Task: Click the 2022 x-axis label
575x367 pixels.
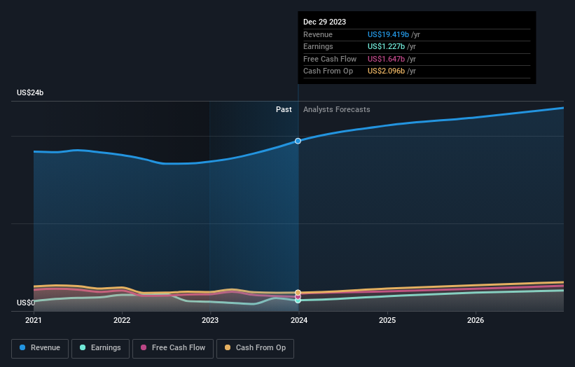Action: pyautogui.click(x=122, y=321)
